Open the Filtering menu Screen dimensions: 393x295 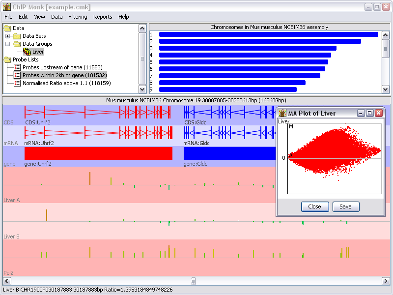78,17
